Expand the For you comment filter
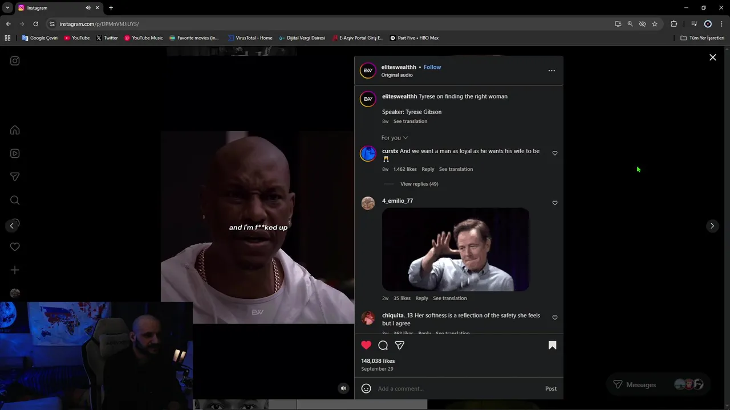 point(395,138)
